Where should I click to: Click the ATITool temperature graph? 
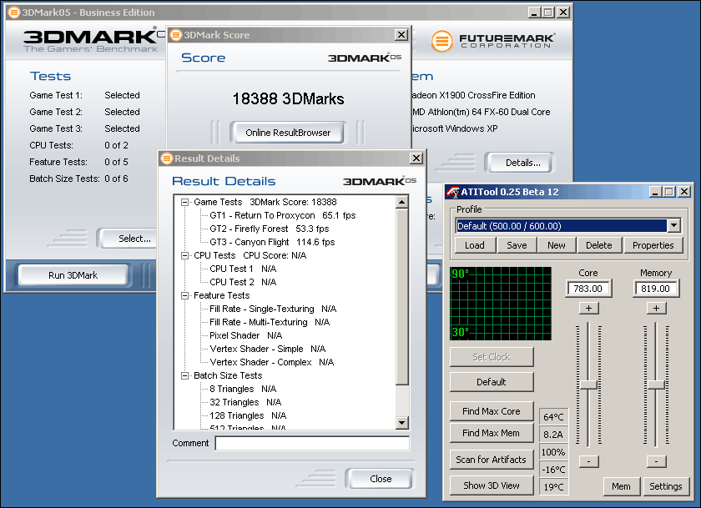click(x=501, y=304)
